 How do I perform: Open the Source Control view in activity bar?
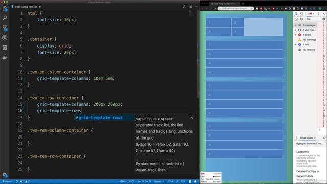pos(5,28)
